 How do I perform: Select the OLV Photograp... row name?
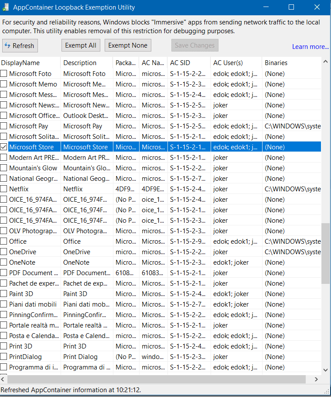tap(33, 231)
